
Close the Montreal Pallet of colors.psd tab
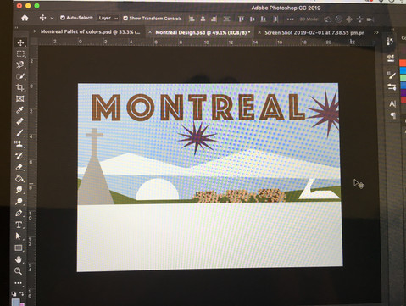click(35, 31)
